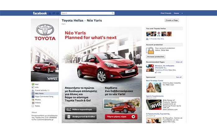
Task: Click the Videos film icon
Action: click(33, 103)
